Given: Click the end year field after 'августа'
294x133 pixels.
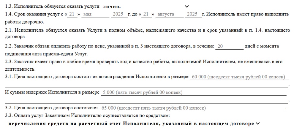Looking at the screenshot, I should 193,14.
